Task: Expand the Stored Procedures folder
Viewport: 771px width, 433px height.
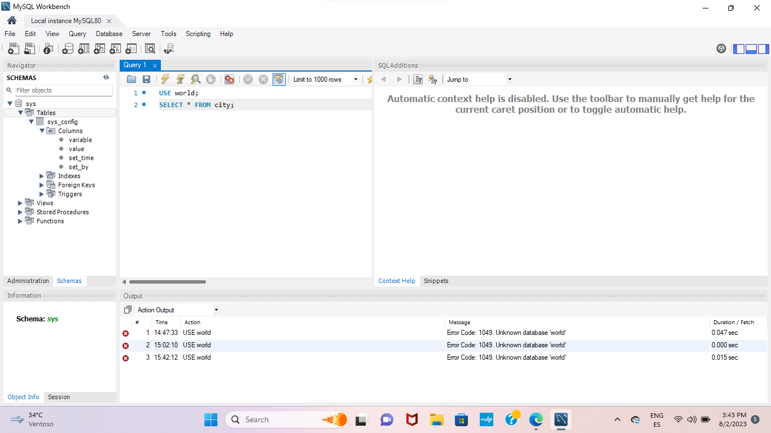Action: [x=20, y=212]
